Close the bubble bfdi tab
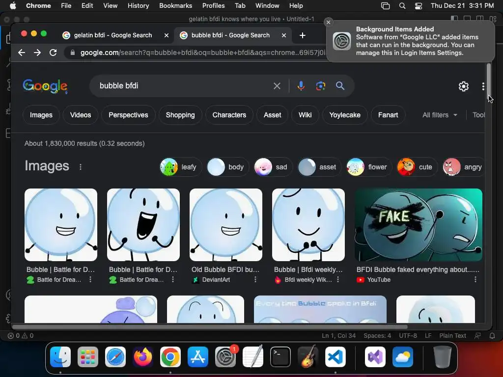 click(x=283, y=35)
